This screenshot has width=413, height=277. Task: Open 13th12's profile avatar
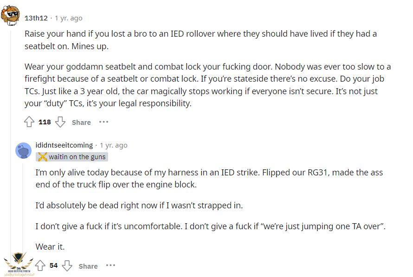(x=10, y=16)
